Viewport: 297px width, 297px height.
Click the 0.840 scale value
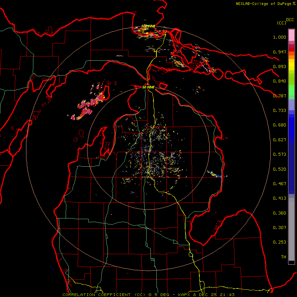(280, 81)
